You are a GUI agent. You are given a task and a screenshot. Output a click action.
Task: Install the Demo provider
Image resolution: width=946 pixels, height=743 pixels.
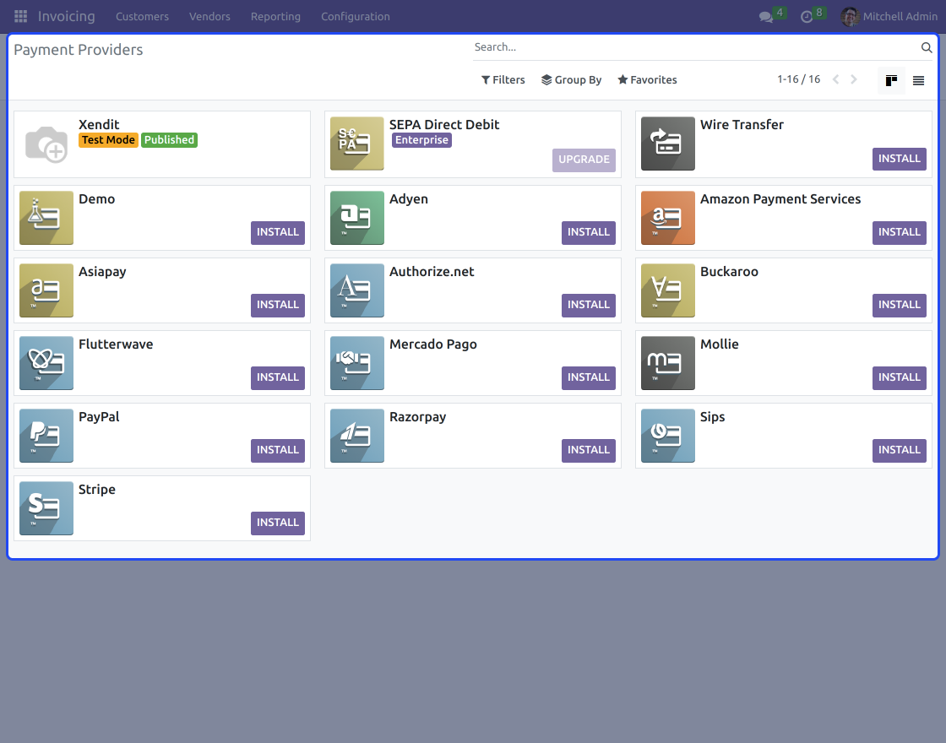278,232
